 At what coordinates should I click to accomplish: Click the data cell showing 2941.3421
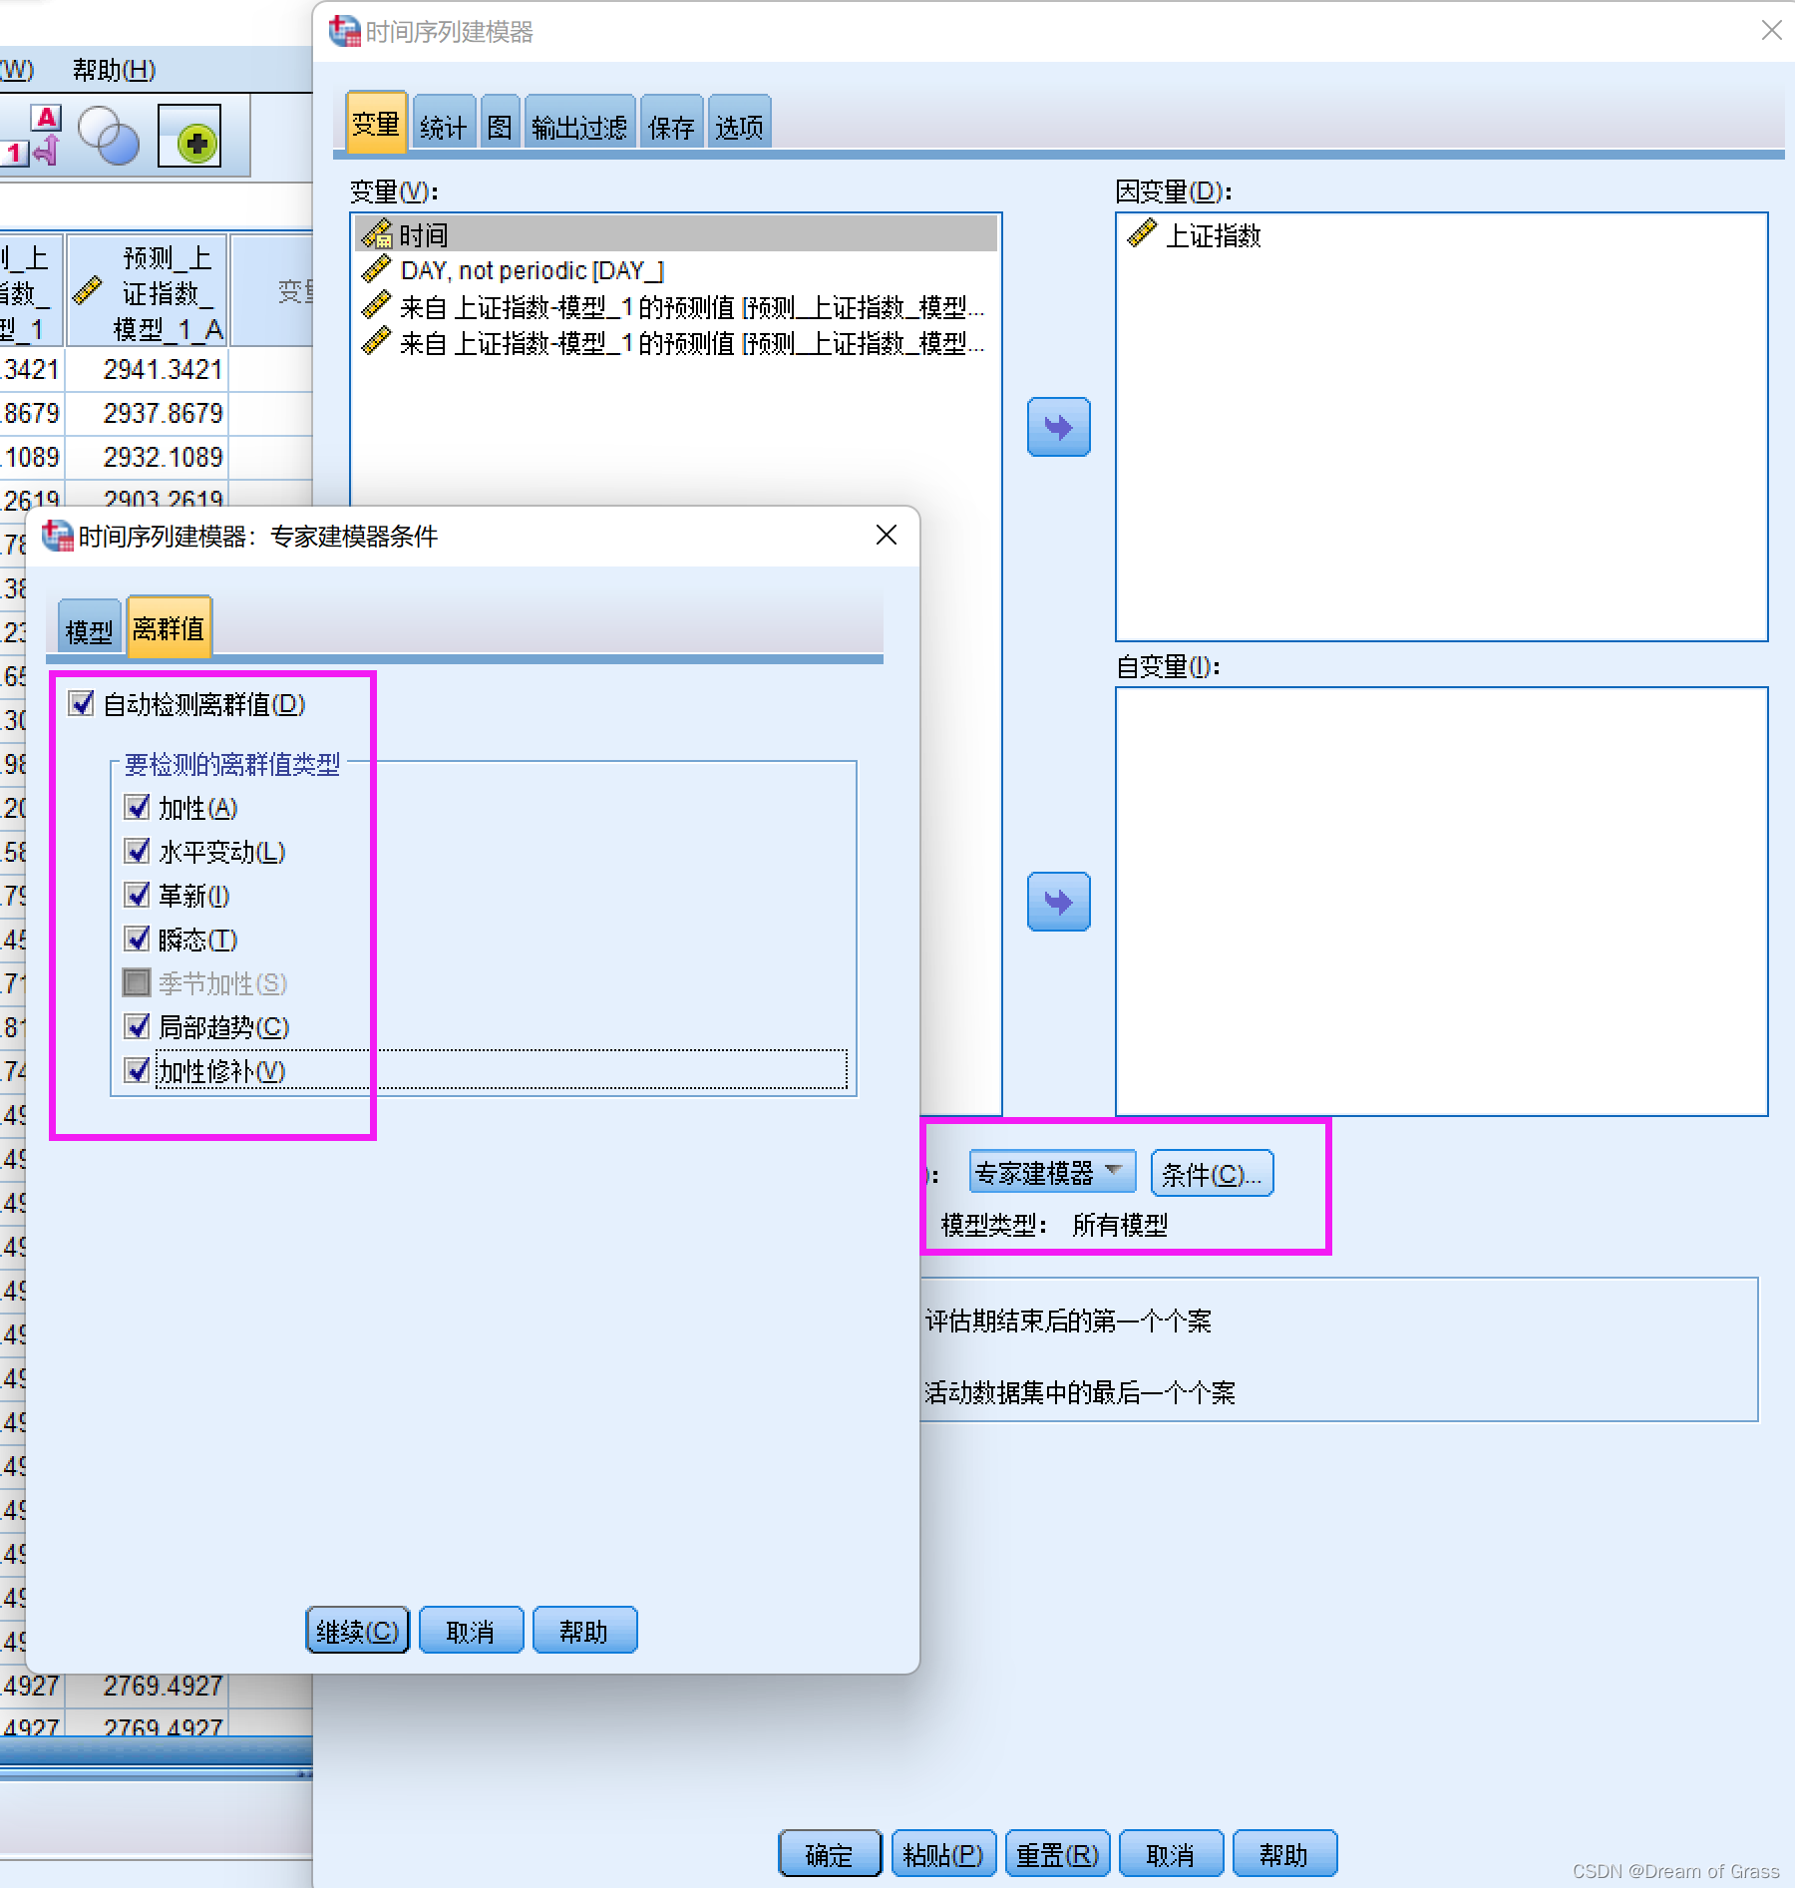[148, 370]
